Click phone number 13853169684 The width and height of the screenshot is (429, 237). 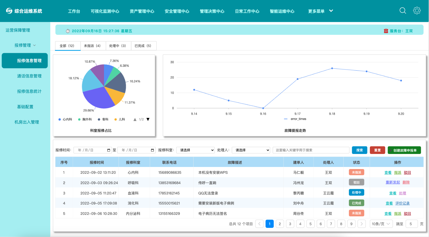pos(169,183)
